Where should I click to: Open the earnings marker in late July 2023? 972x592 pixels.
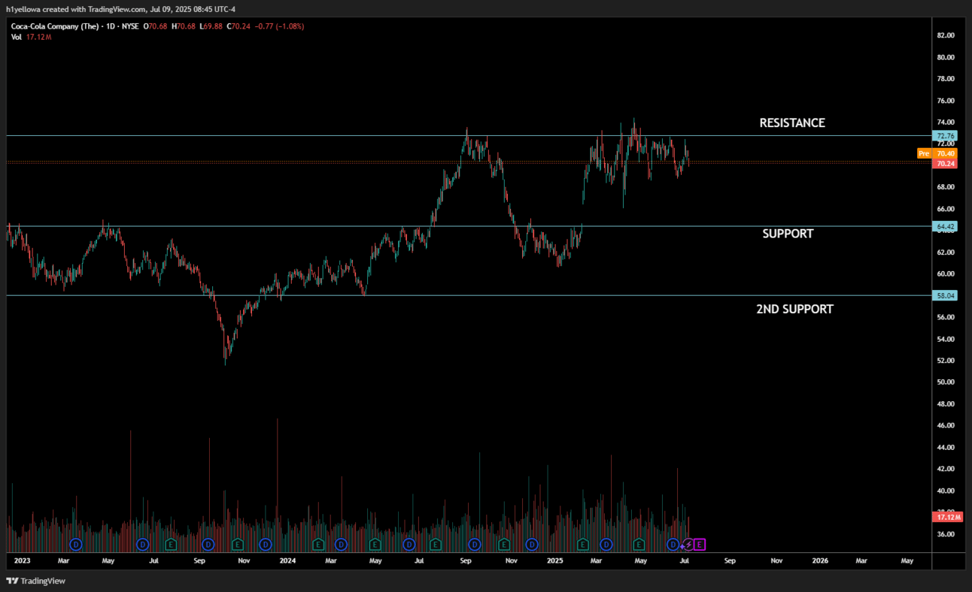point(171,544)
